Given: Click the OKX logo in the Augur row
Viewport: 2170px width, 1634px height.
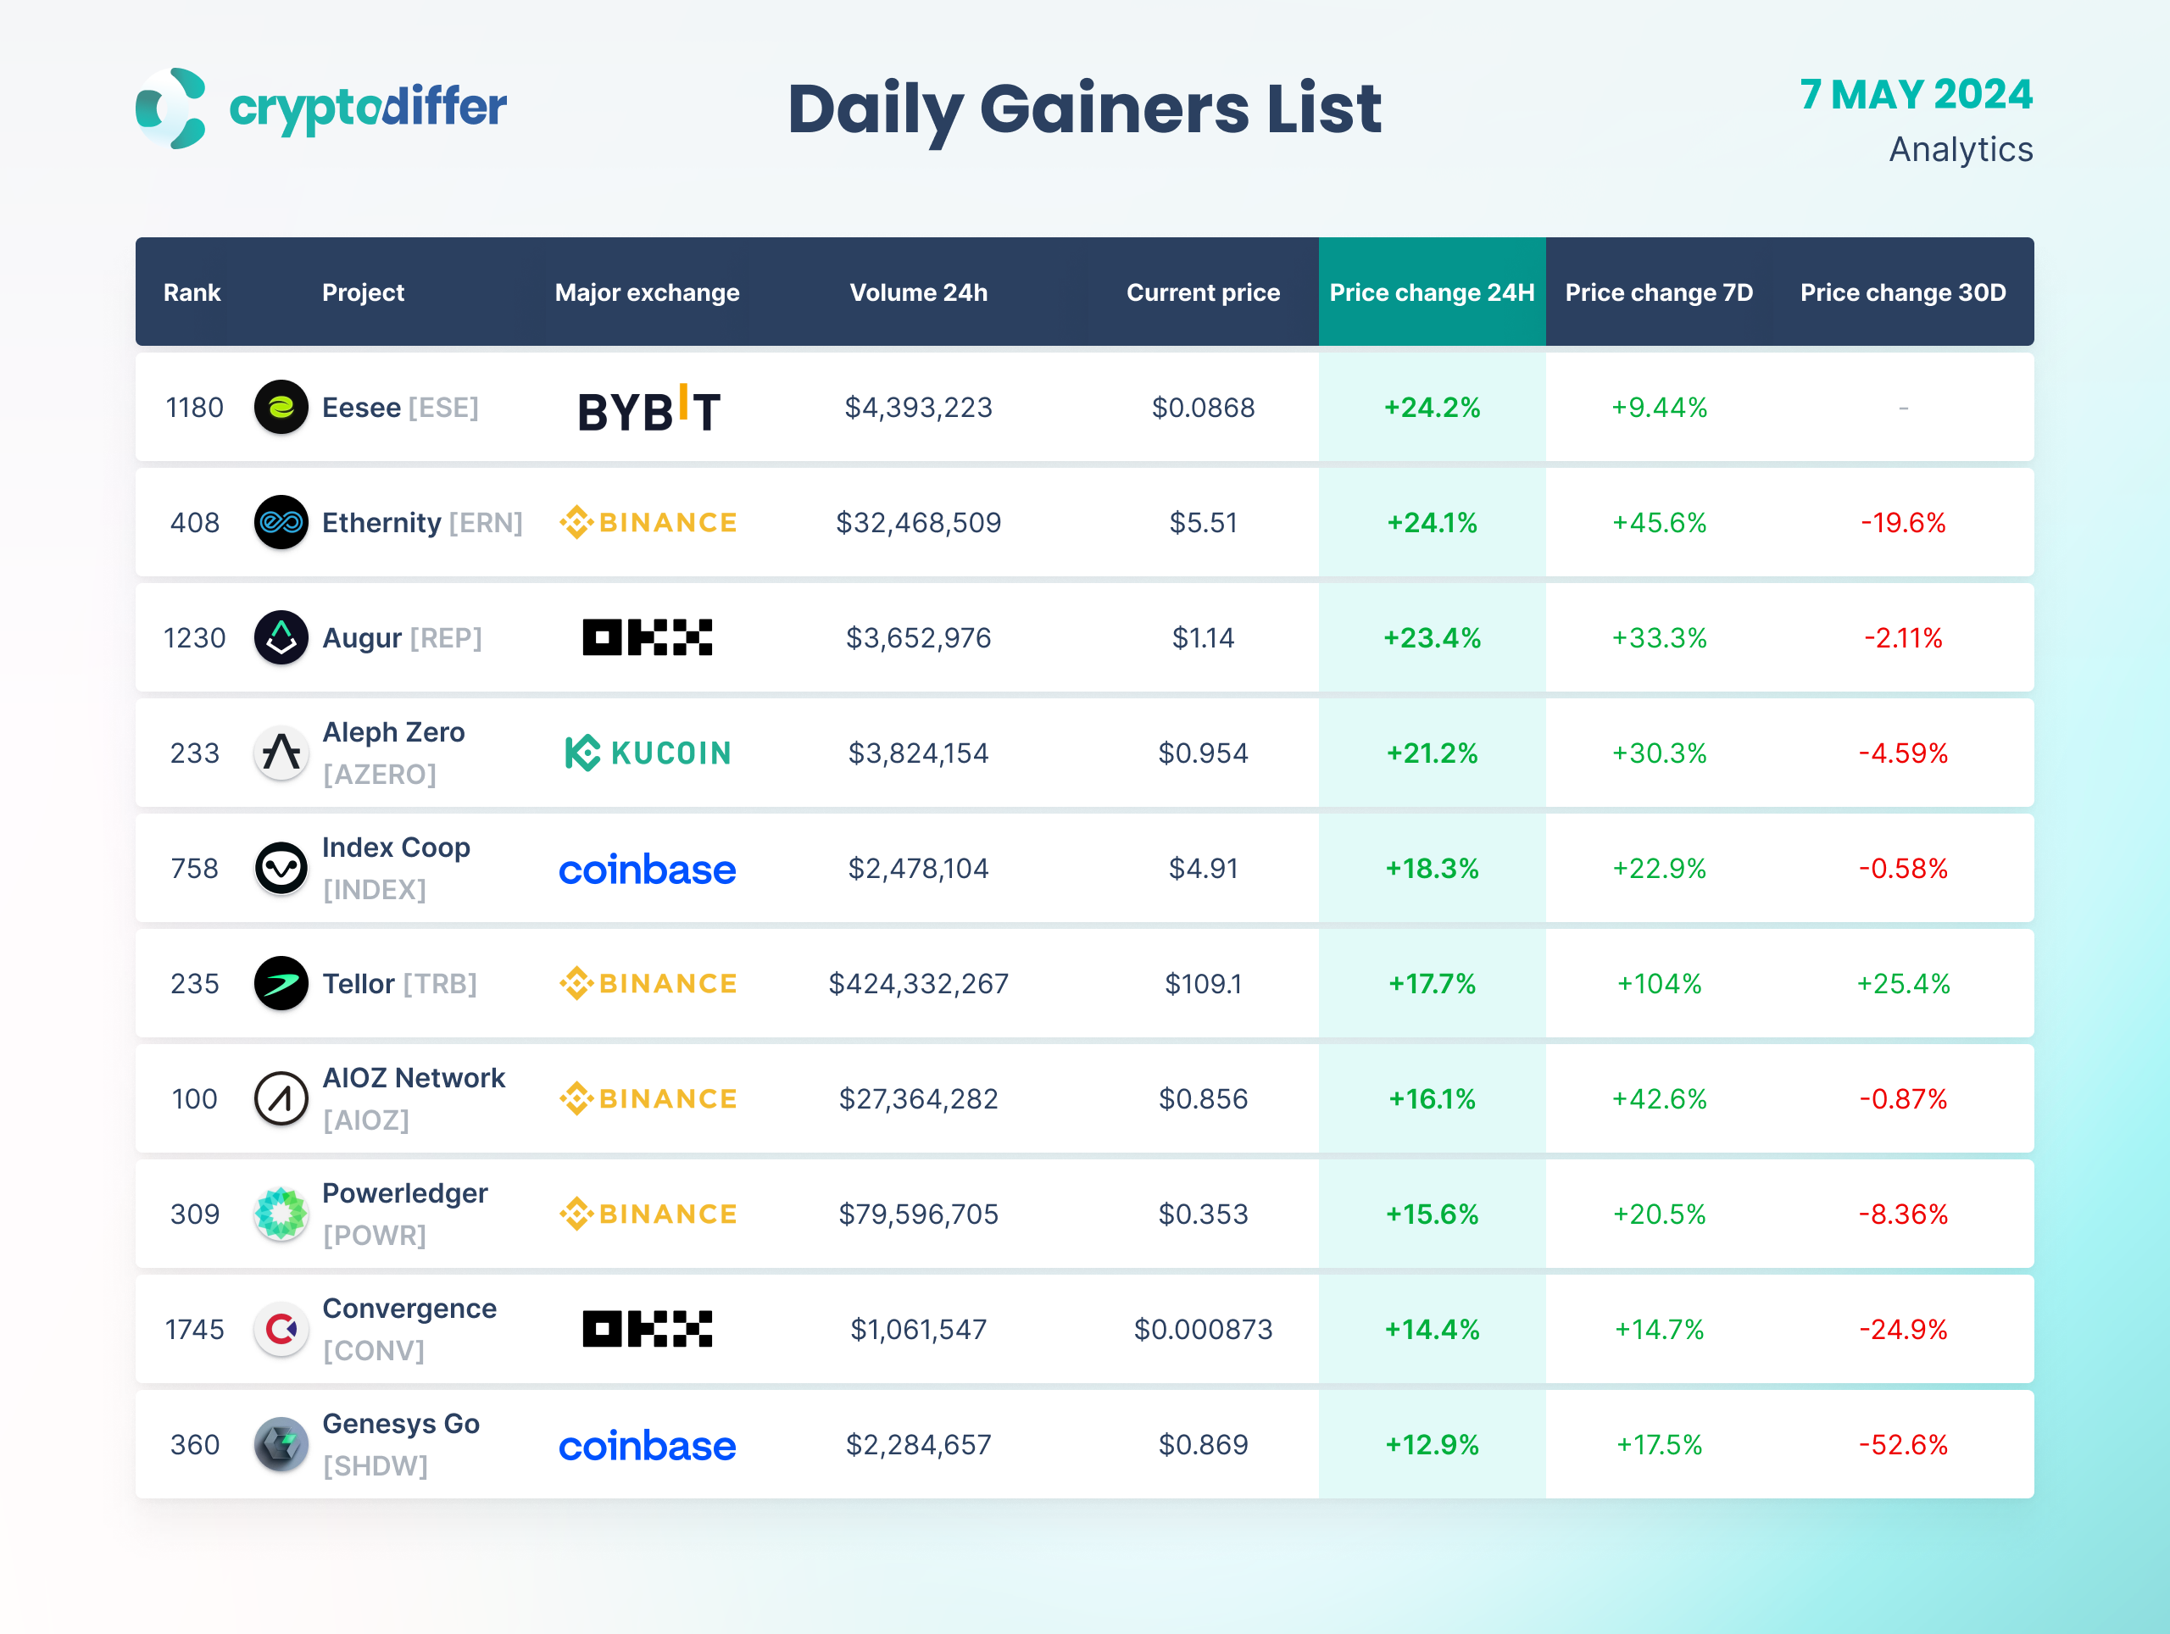Looking at the screenshot, I should tap(648, 637).
